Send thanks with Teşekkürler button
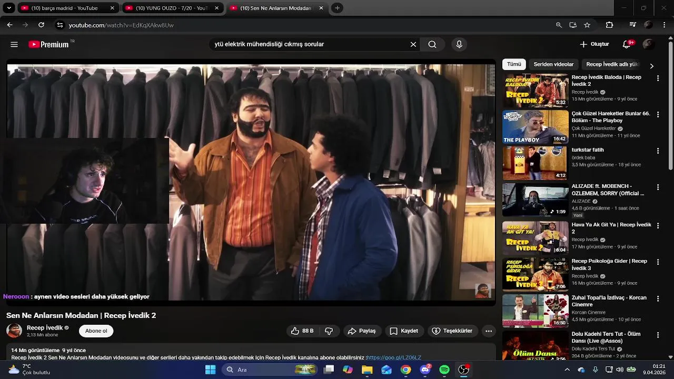This screenshot has width=674, height=379. [x=452, y=331]
